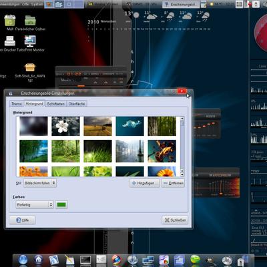Select the Soft-Shell_for_AWN tgz package icon
This screenshot has height=267, width=267.
(x=30, y=67)
